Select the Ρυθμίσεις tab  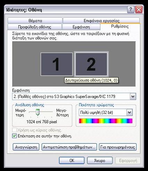(120, 26)
